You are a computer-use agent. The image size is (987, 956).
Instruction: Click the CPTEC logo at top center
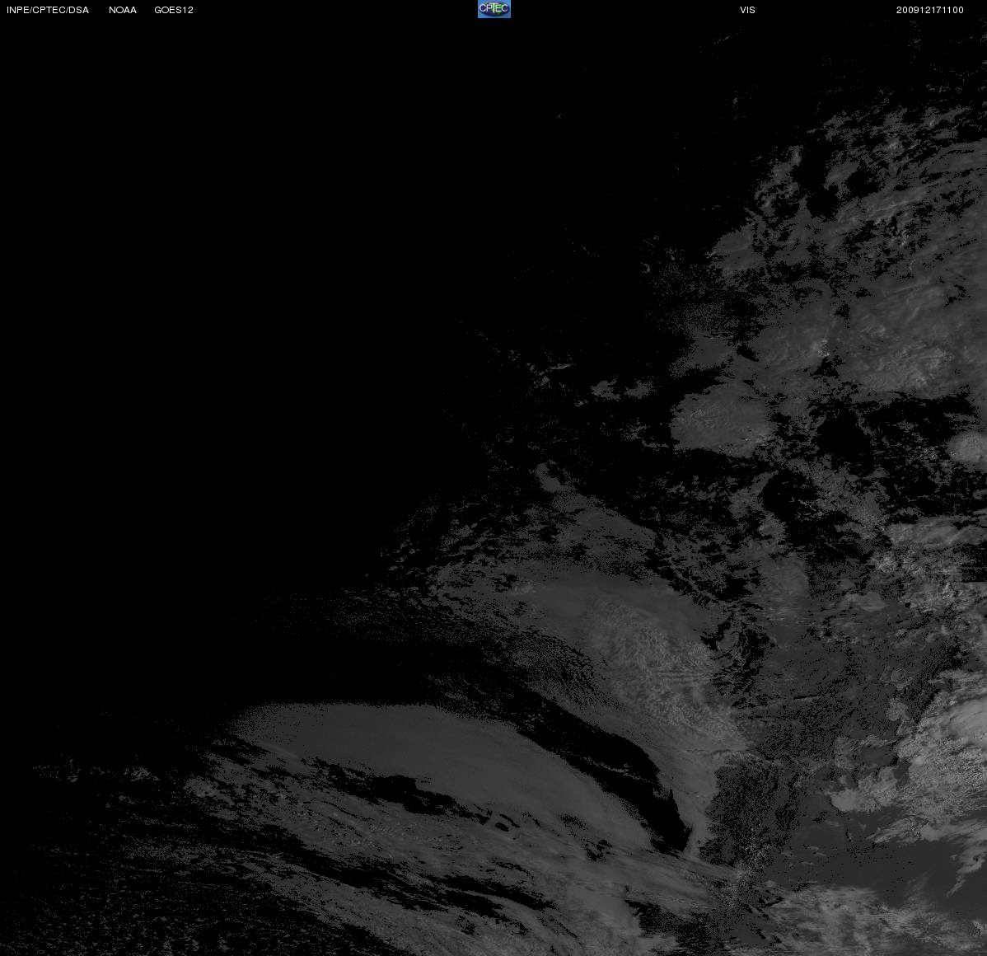pos(494,9)
